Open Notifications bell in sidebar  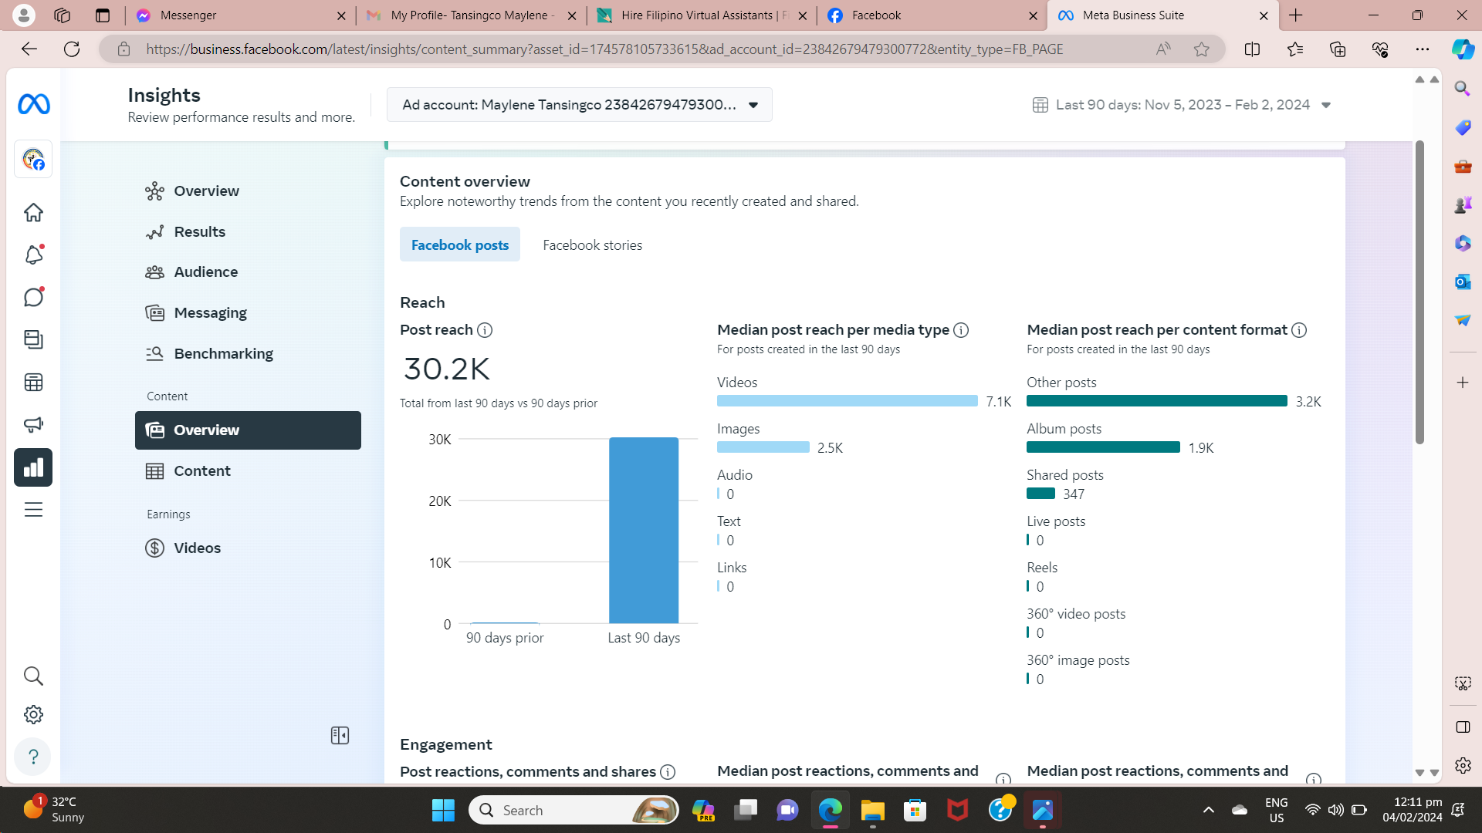click(x=33, y=255)
